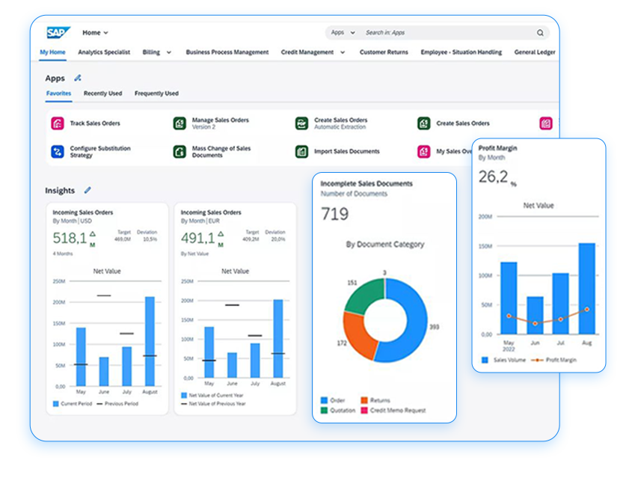629x478 pixels.
Task: Open the Apps search scope dropdown
Action: coord(341,33)
